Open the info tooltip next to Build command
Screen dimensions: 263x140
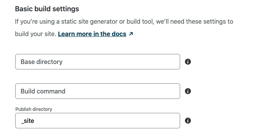188,91
